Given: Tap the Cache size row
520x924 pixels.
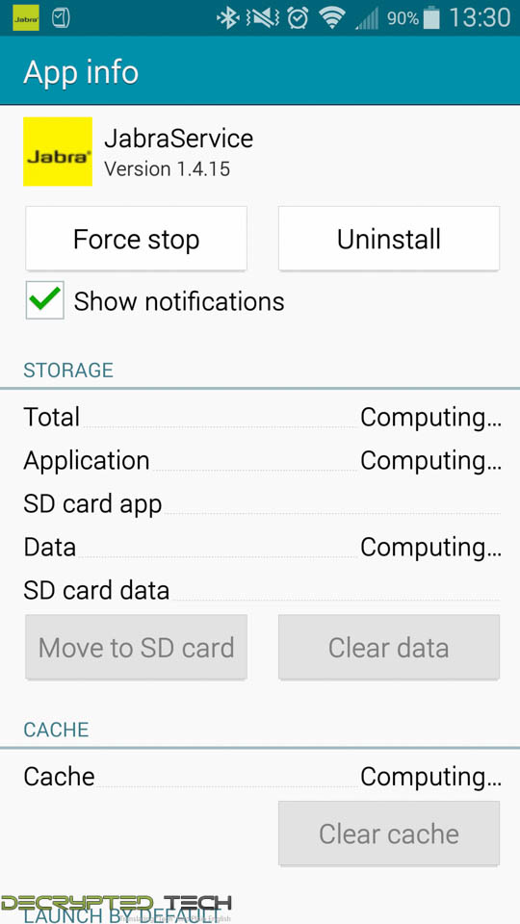Looking at the screenshot, I should (x=262, y=776).
